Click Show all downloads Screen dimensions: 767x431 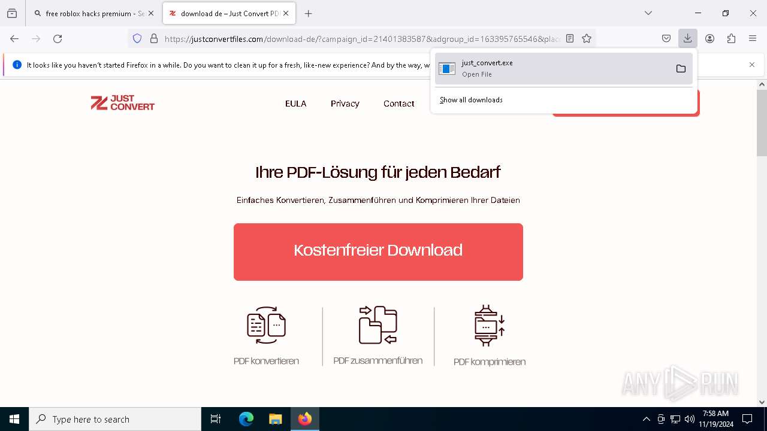point(471,100)
